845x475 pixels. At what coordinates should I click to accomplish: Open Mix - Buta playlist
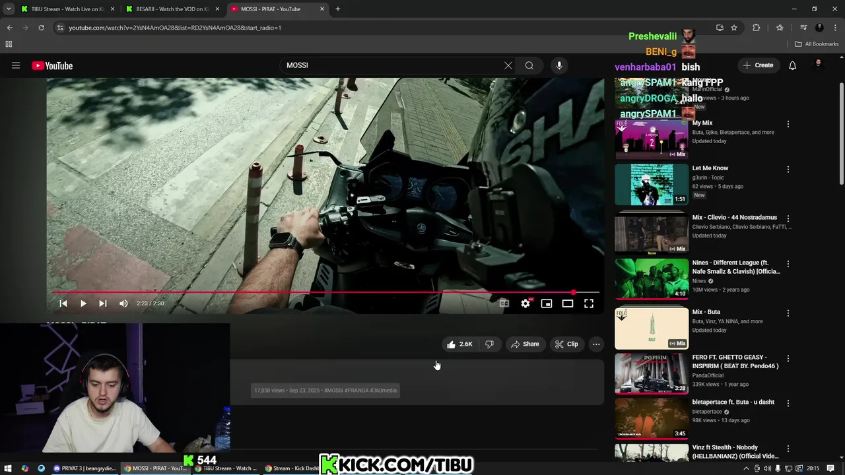coord(652,329)
